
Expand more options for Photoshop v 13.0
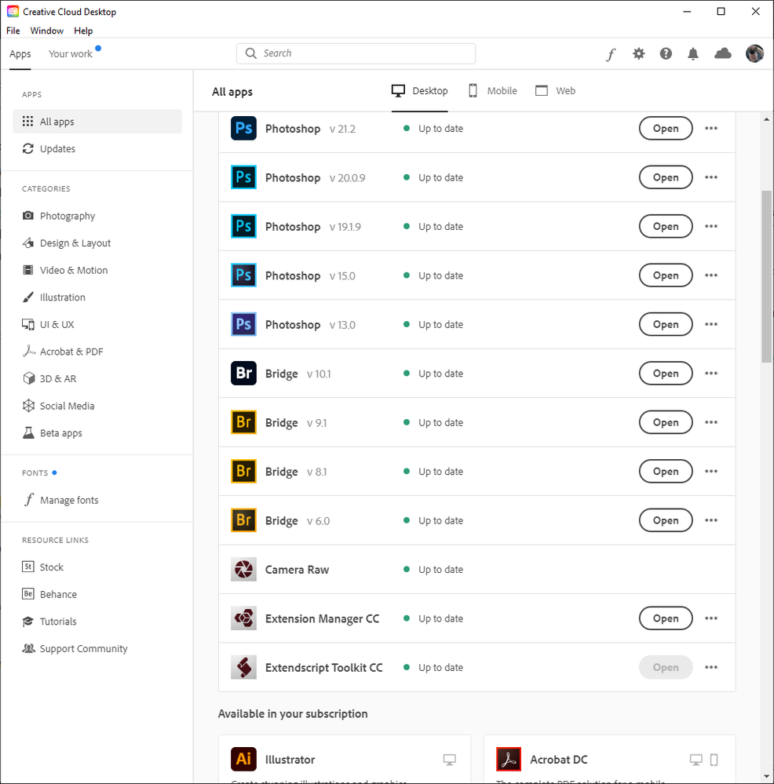[711, 324]
